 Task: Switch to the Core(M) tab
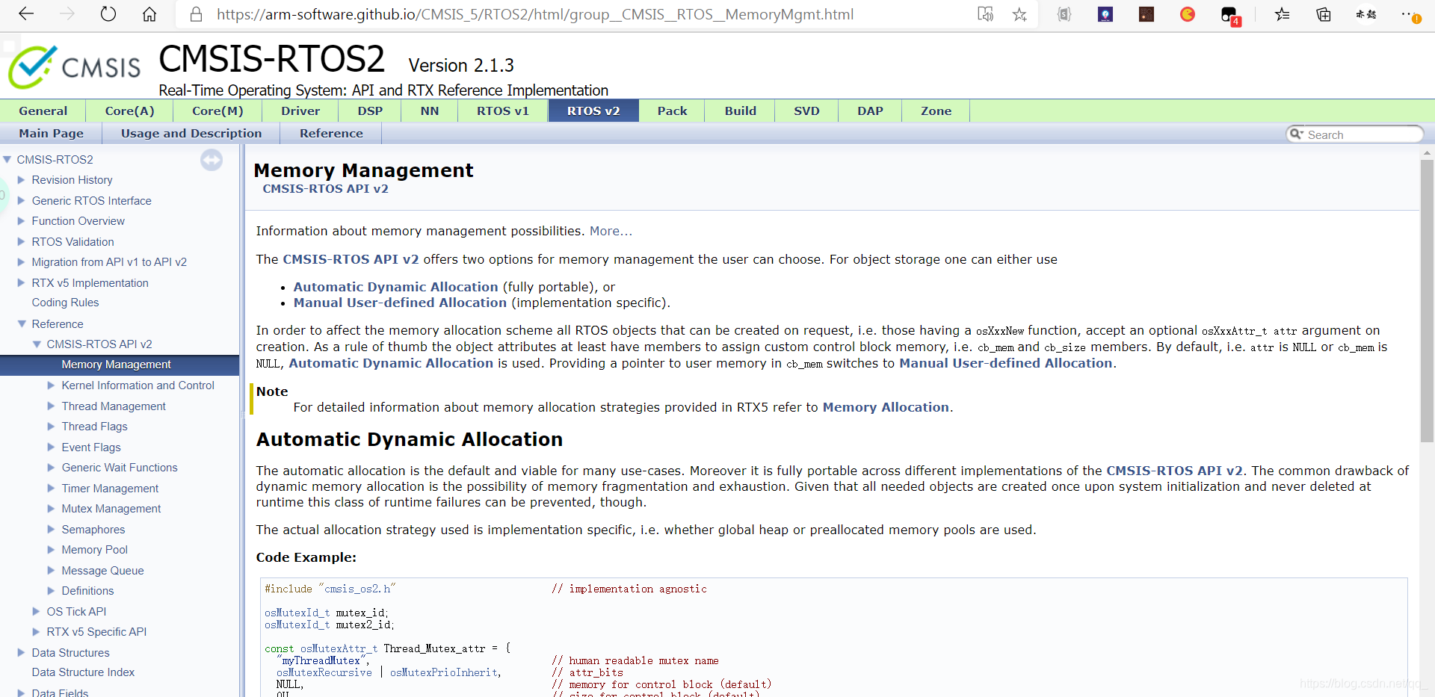click(217, 111)
